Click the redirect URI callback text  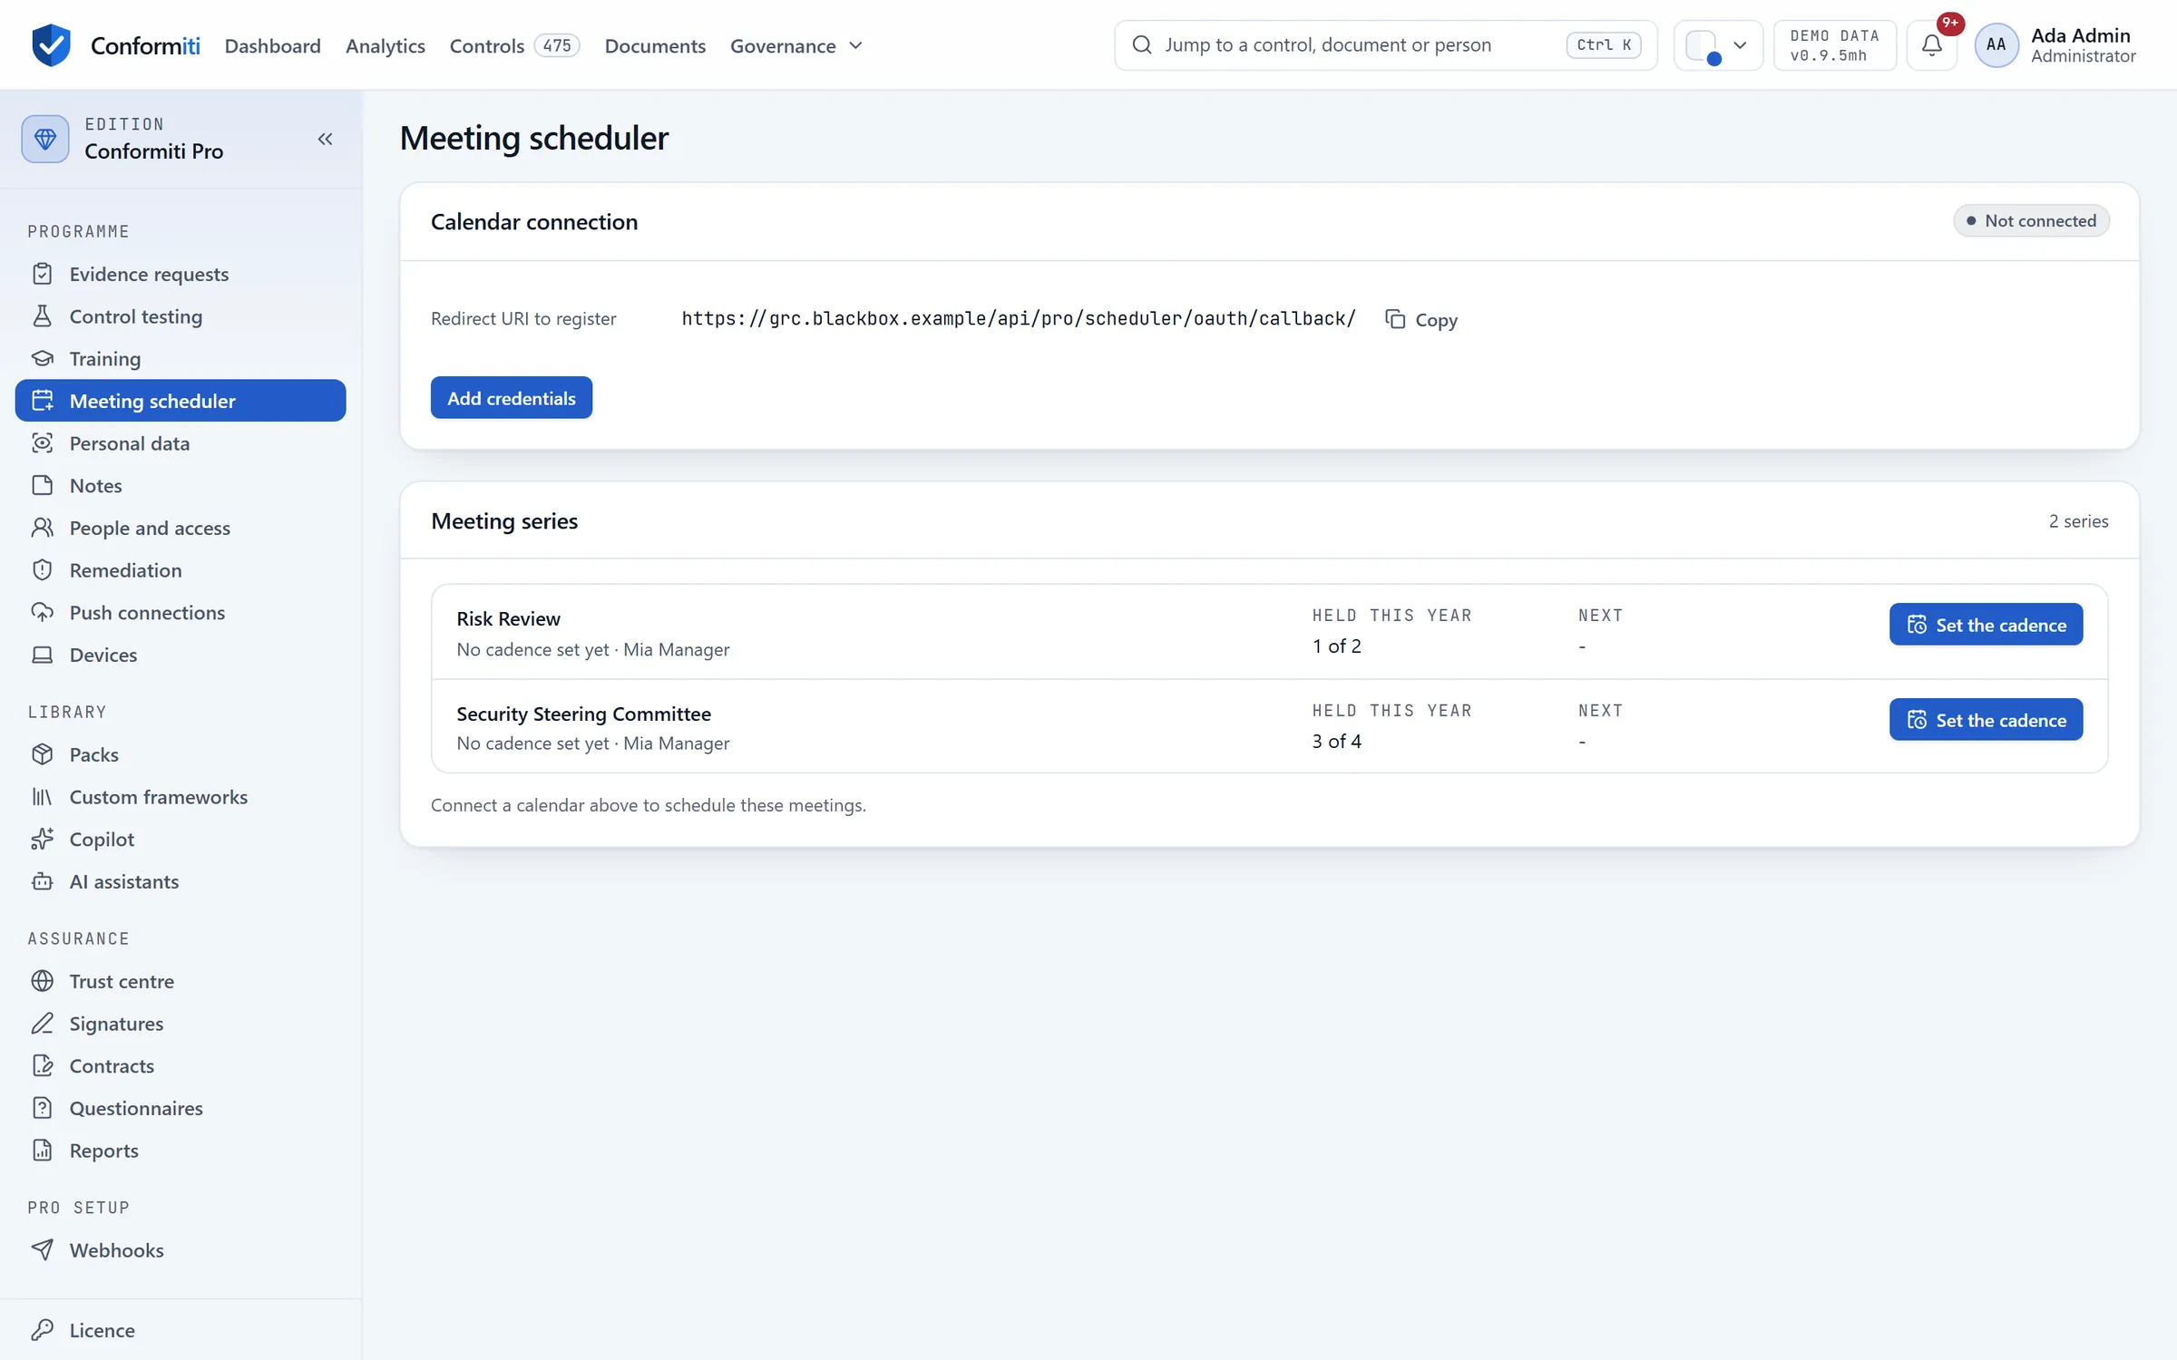[1019, 318]
